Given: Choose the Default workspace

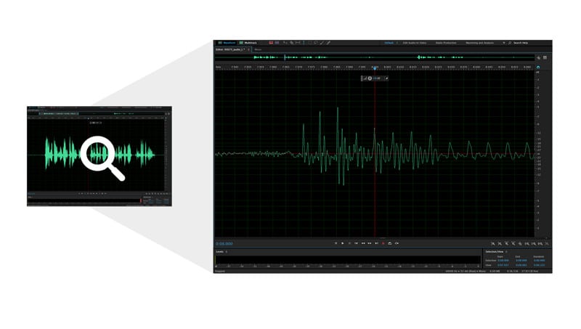Looking at the screenshot, I should tap(389, 43).
